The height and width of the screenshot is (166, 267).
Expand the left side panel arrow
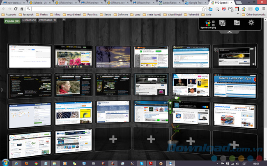2,89
